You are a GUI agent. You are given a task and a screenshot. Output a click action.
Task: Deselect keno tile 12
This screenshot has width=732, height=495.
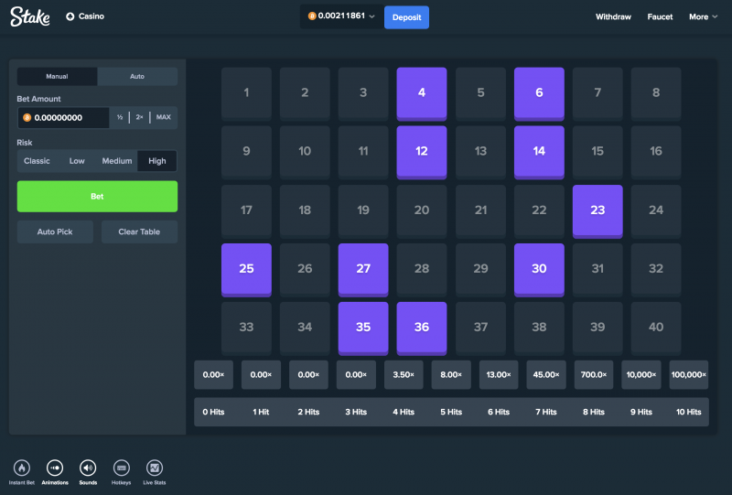point(422,152)
